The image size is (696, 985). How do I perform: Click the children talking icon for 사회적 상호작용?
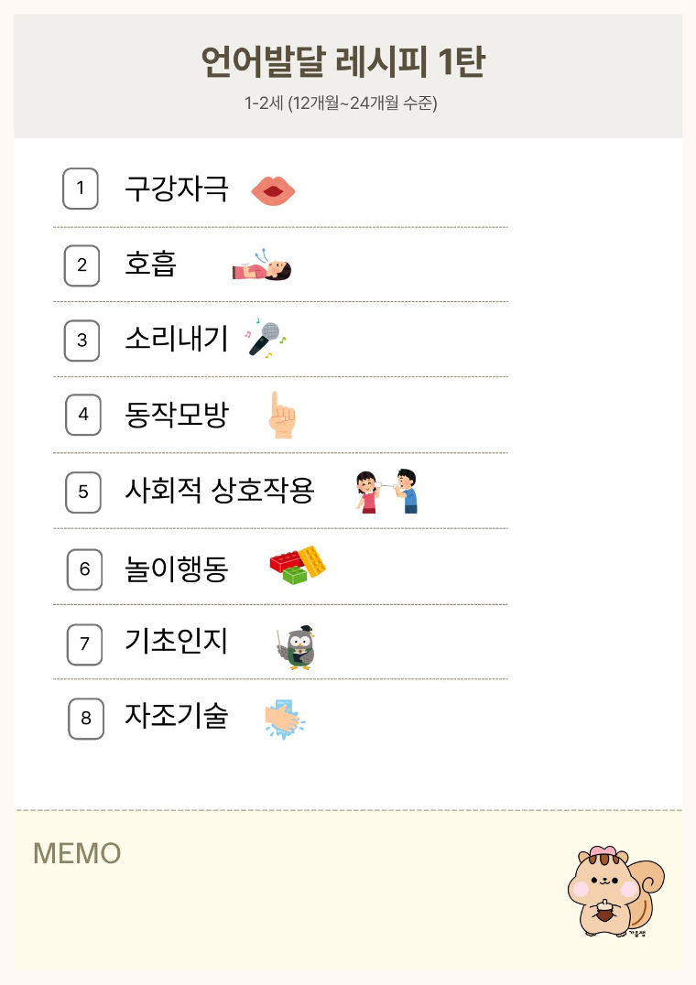pyautogui.click(x=386, y=492)
